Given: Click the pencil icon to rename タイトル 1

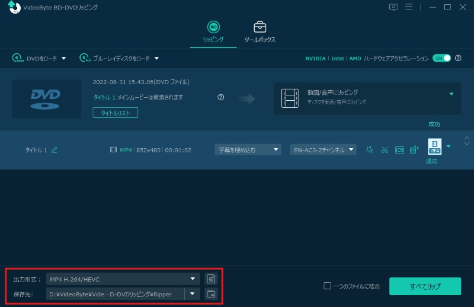Looking at the screenshot, I should [x=55, y=150].
